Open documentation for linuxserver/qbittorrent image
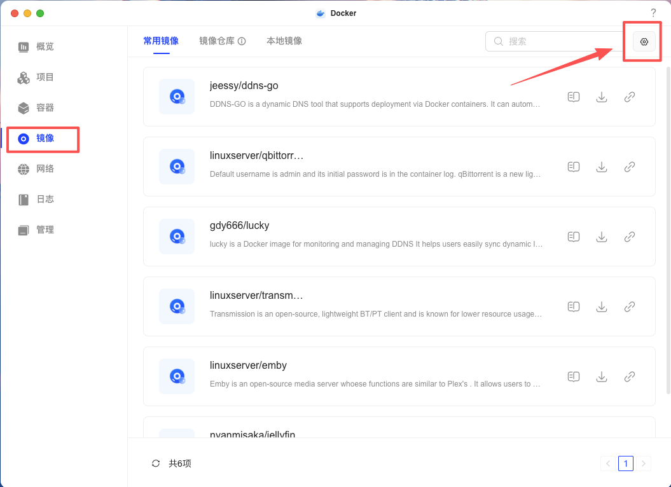Viewport: 671px width, 487px height. [574, 167]
